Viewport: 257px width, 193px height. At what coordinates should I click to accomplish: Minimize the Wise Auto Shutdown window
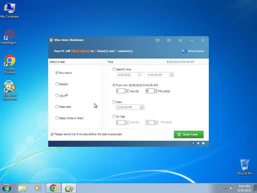pos(191,40)
